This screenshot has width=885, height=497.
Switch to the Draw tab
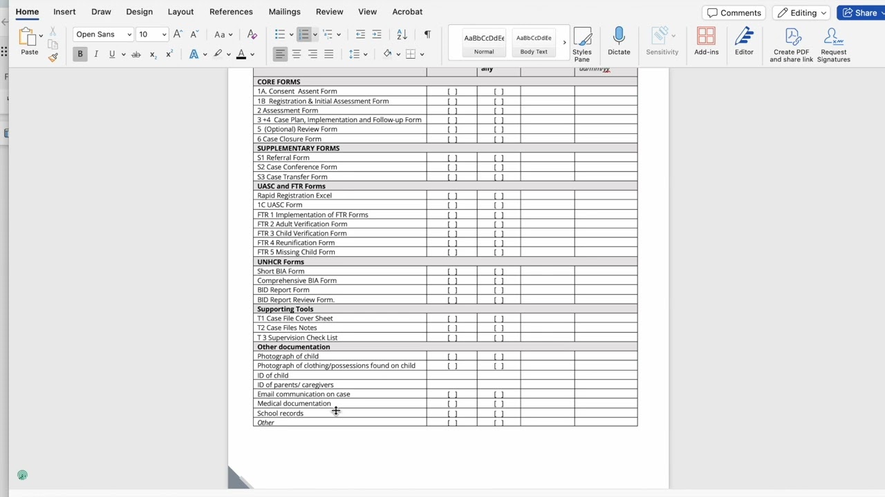101,12
